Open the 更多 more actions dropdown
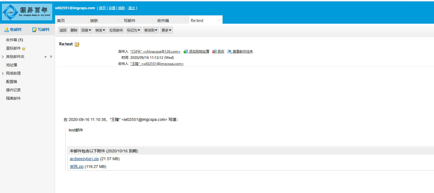Image resolution: width=434 pixels, height=193 pixels. [x=166, y=30]
